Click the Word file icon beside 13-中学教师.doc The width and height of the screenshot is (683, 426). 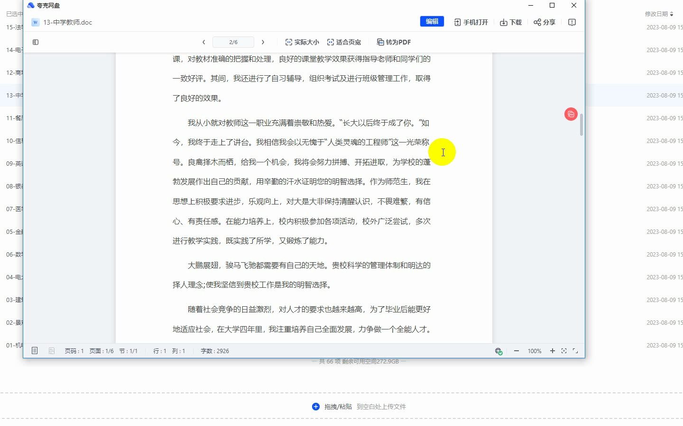point(35,22)
